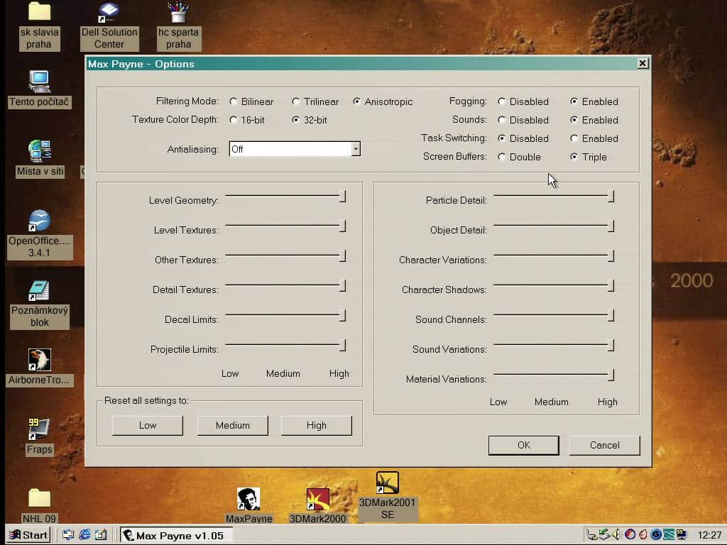Select Bilinear filtering mode
Viewport: 727px width, 545px height.
pos(233,101)
